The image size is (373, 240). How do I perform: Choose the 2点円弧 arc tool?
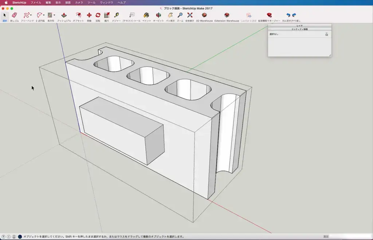point(39,15)
